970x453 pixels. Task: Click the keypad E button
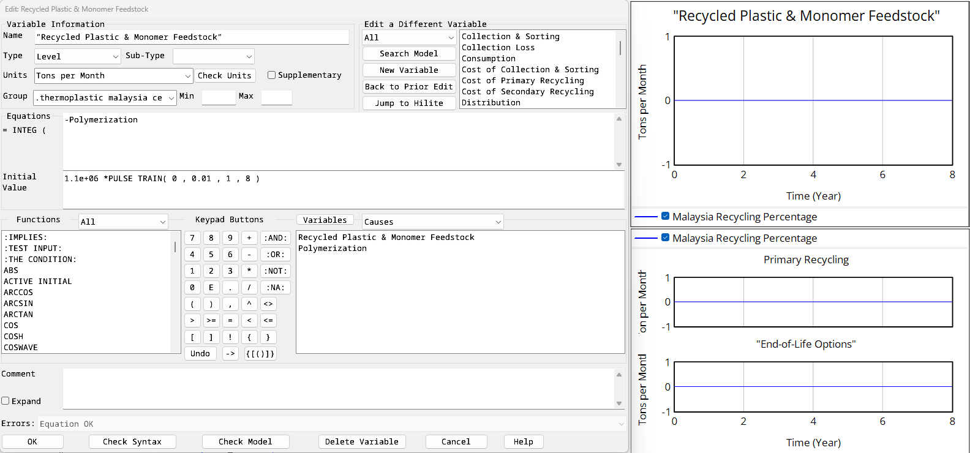point(211,287)
